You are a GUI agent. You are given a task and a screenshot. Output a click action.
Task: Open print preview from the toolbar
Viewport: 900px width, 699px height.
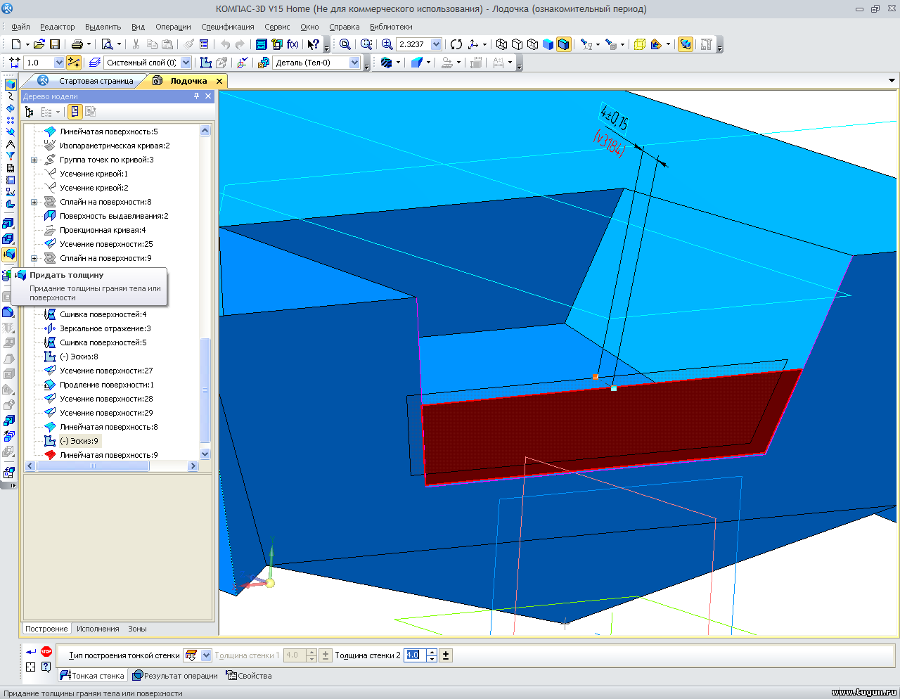pyautogui.click(x=107, y=44)
